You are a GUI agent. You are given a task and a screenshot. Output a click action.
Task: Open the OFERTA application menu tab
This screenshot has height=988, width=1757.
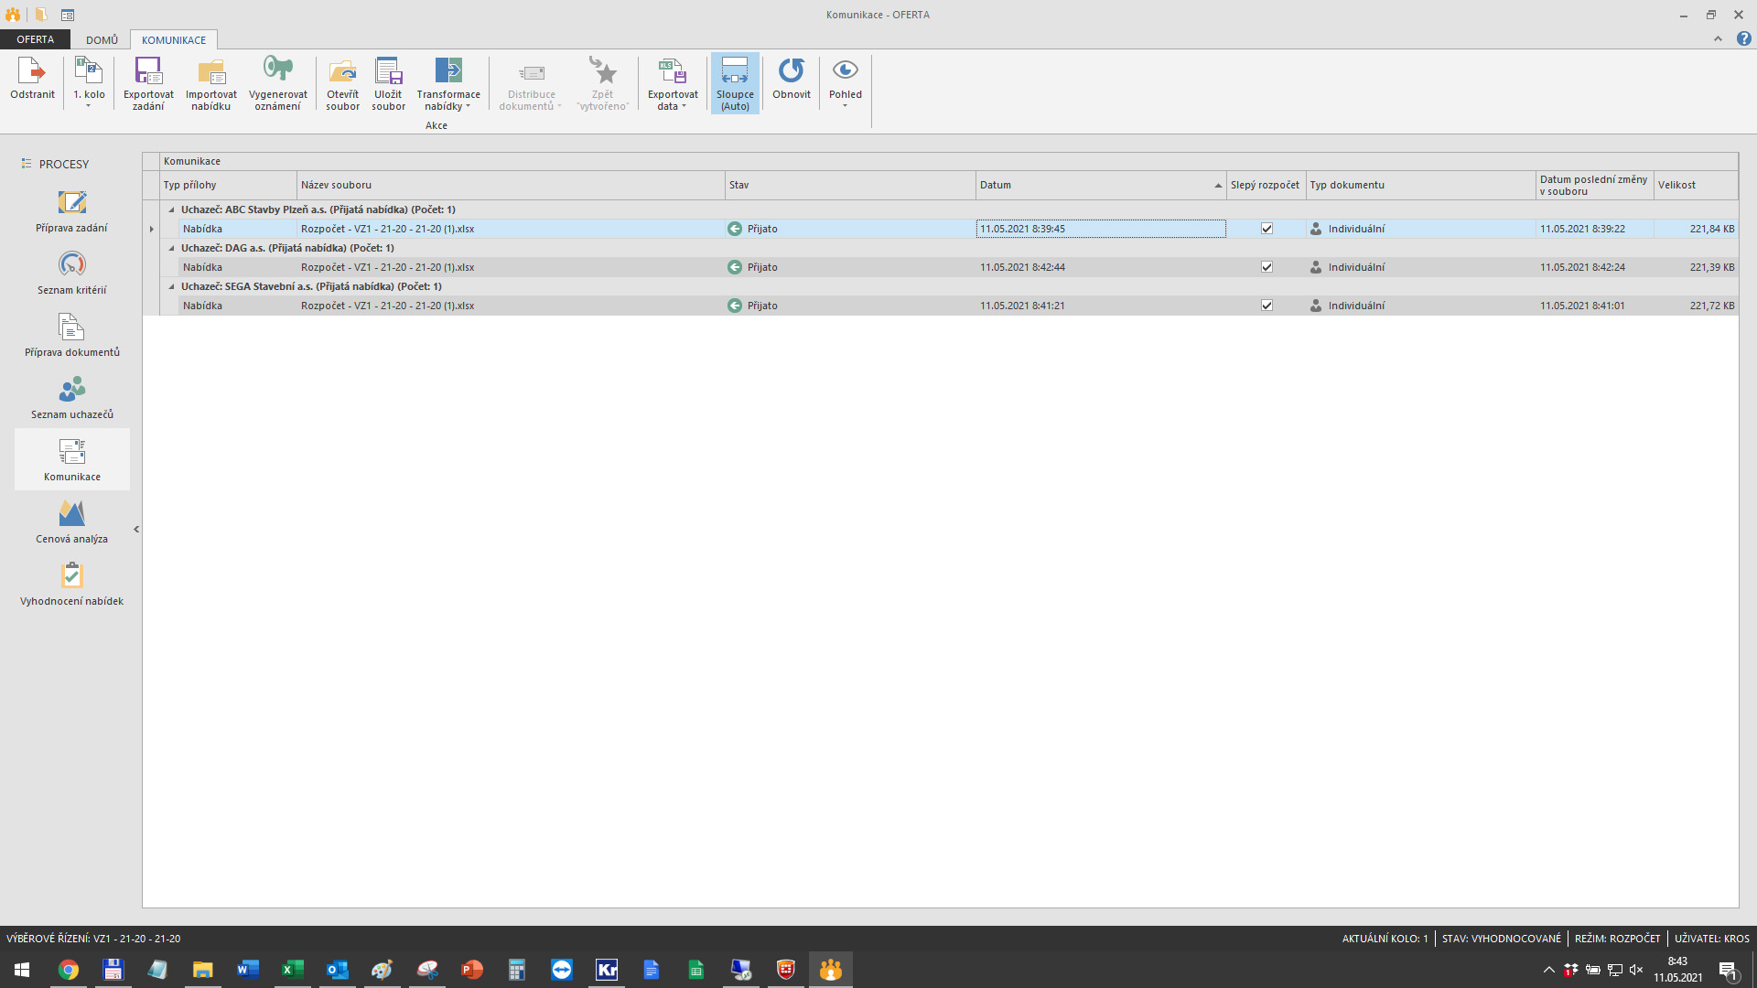coord(35,40)
